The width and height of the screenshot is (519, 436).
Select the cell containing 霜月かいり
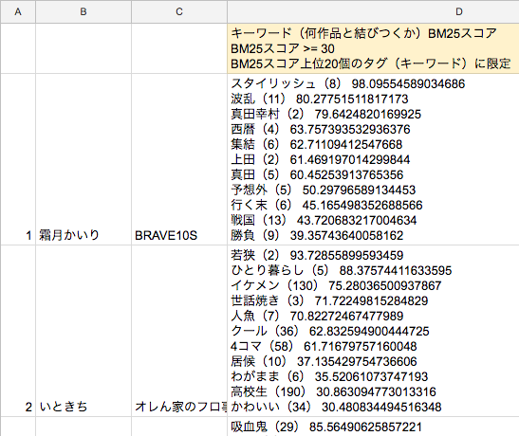pyautogui.click(x=83, y=159)
